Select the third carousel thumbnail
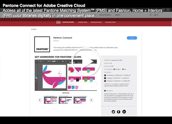The width and height of the screenshot is (172, 124). click(80, 100)
